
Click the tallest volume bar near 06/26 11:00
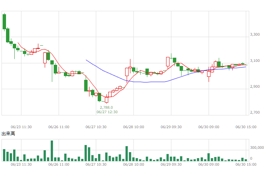click(x=52, y=151)
